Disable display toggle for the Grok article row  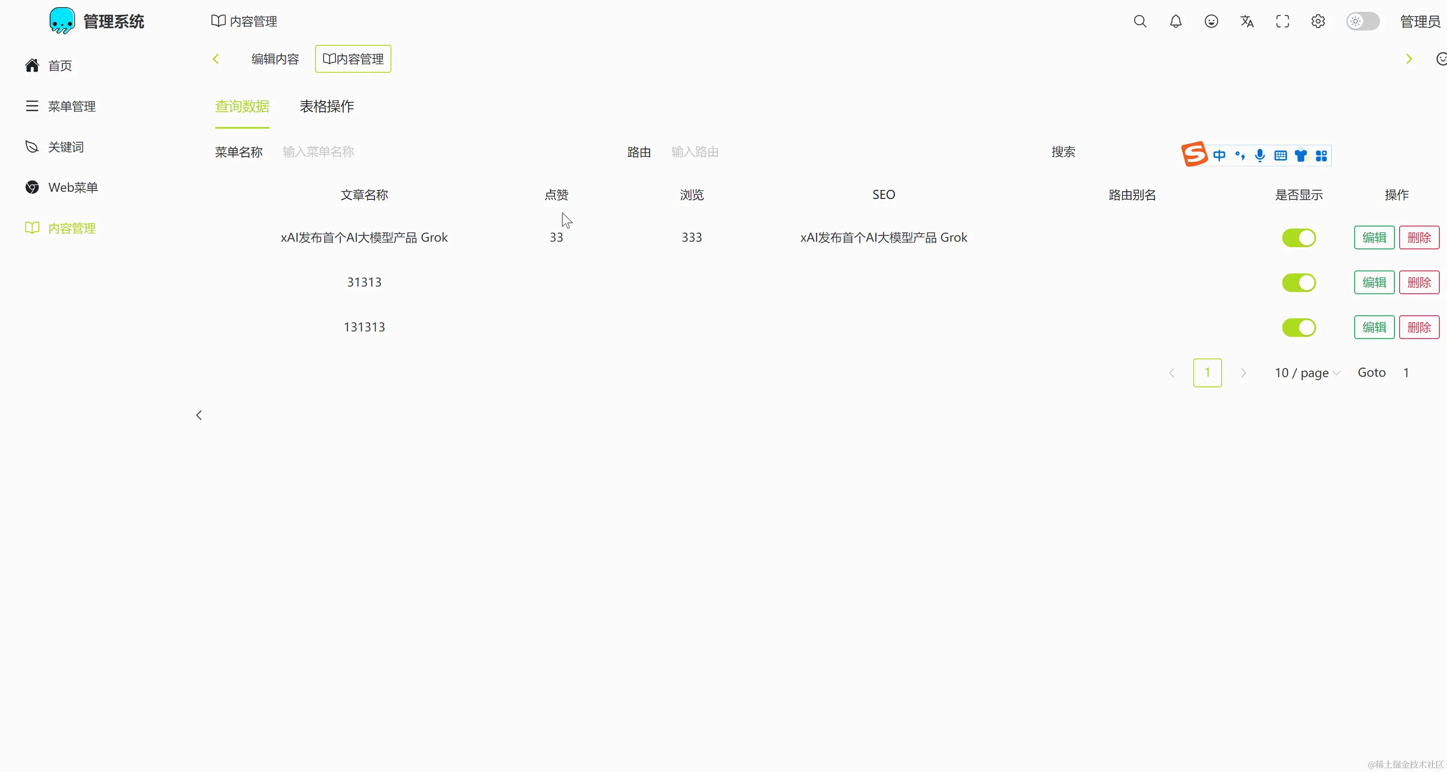pos(1299,237)
